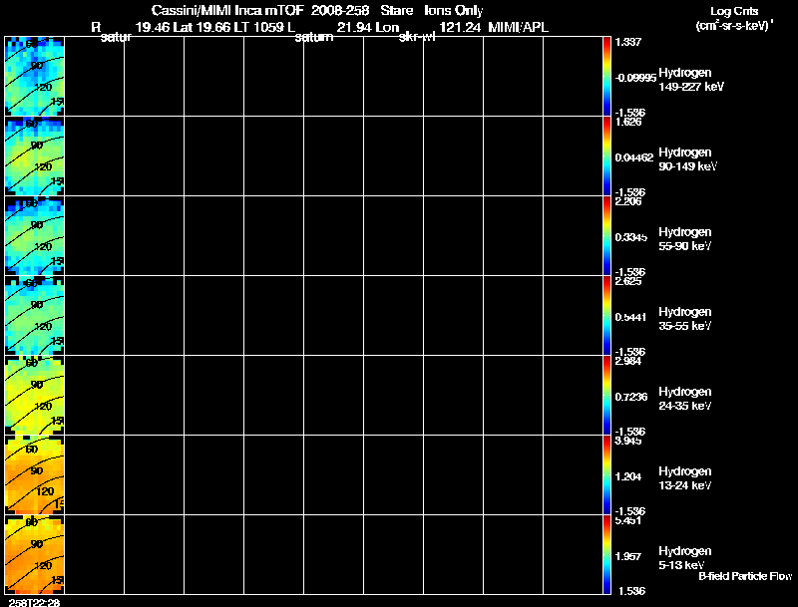Image resolution: width=798 pixels, height=607 pixels.
Task: Click the colorbar maximum value 1.337
Action: (x=628, y=42)
